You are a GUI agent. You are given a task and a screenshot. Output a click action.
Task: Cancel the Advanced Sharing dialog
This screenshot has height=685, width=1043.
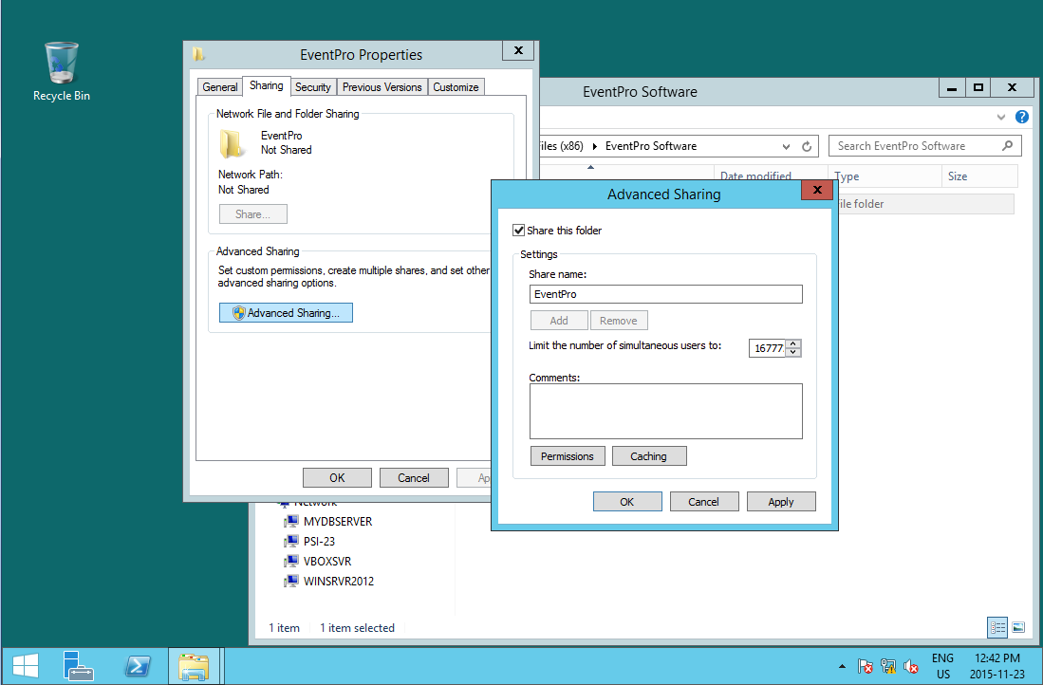pyautogui.click(x=704, y=502)
